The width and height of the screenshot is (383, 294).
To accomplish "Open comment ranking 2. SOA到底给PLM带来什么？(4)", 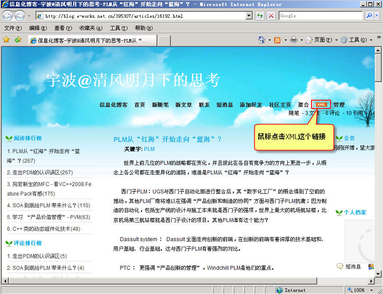I will click(x=45, y=268).
